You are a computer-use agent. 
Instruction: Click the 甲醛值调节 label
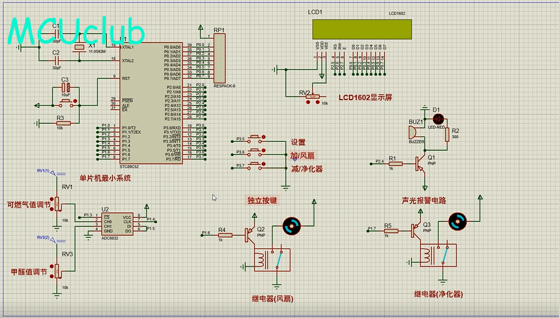(x=29, y=272)
